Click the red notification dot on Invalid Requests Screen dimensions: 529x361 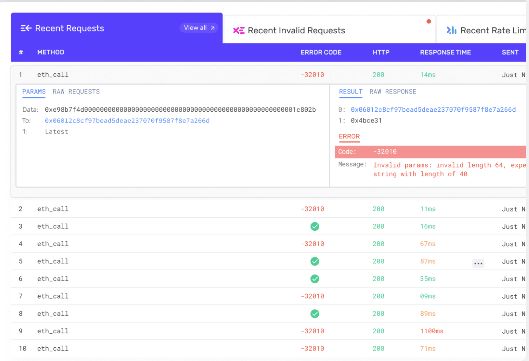coord(429,21)
